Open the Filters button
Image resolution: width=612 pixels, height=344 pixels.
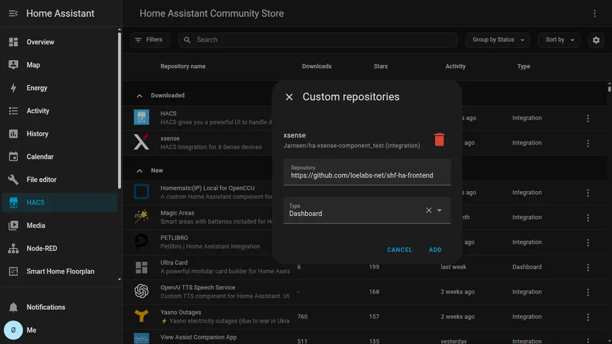click(150, 39)
